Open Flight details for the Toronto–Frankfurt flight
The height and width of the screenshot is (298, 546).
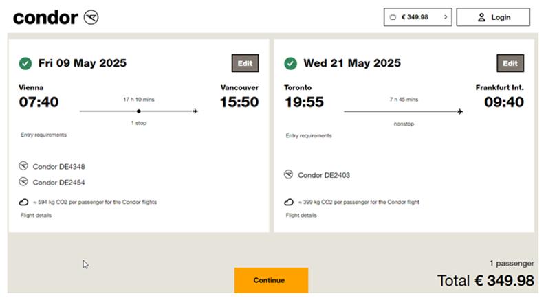tap(301, 215)
